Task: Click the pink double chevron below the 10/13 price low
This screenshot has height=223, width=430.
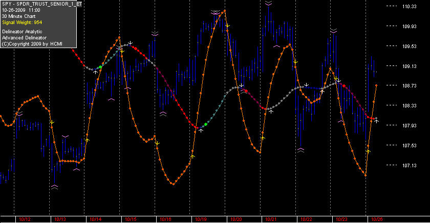Action: [54, 187]
